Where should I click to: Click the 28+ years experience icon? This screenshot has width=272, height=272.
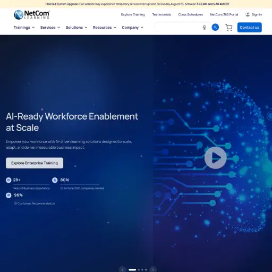tap(8, 180)
